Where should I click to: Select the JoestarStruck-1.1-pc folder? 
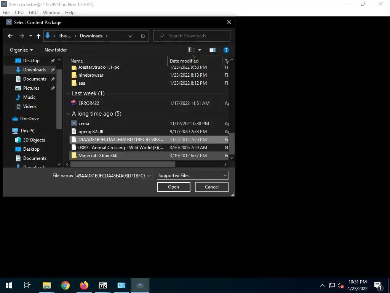[x=99, y=67]
